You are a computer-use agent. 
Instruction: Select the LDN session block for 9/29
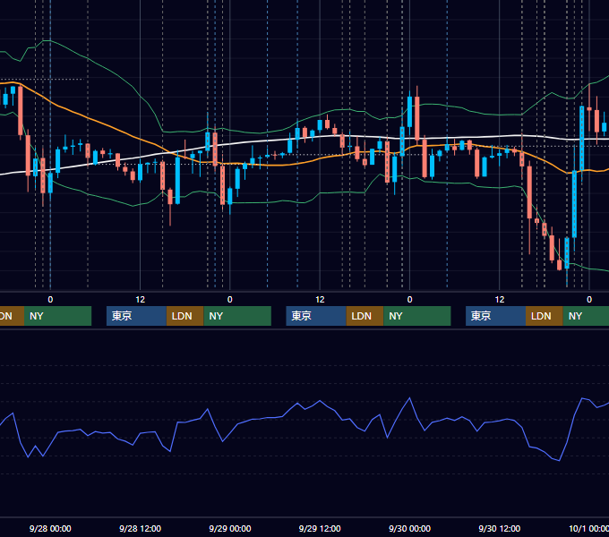point(365,316)
